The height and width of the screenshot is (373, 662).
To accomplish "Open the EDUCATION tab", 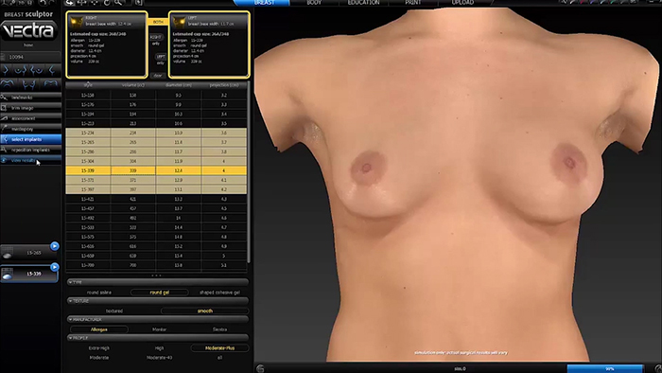I will (x=363, y=3).
